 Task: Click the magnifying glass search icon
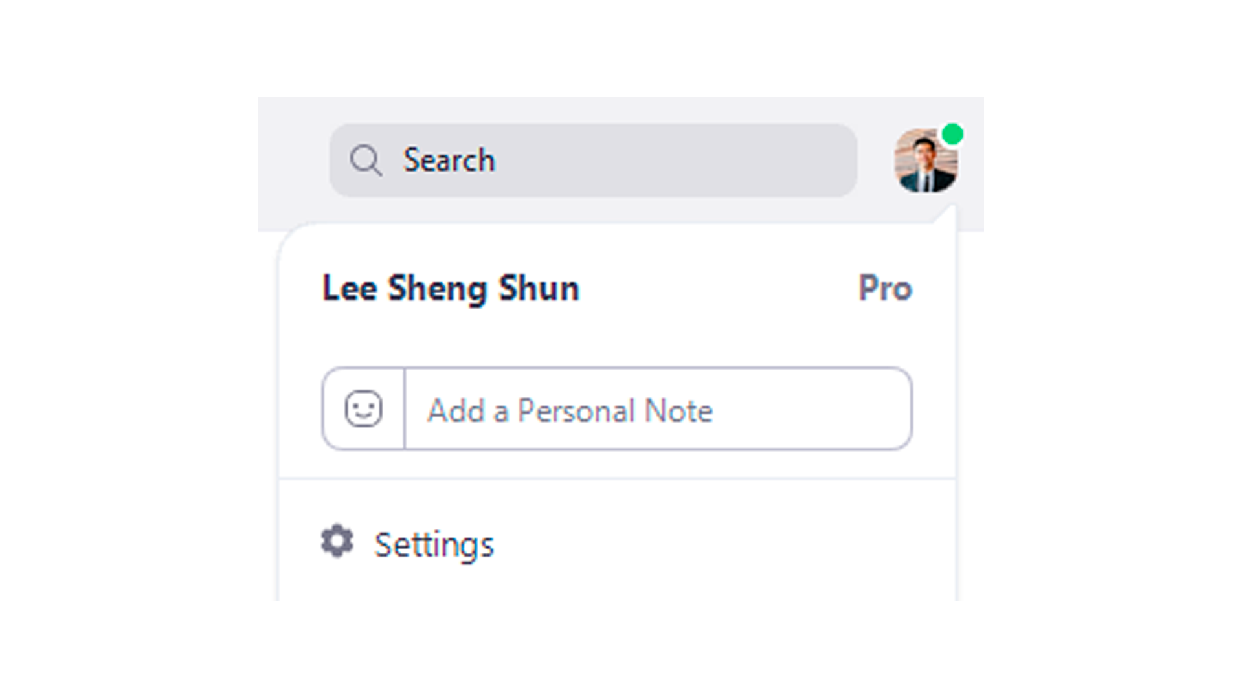[x=366, y=160]
